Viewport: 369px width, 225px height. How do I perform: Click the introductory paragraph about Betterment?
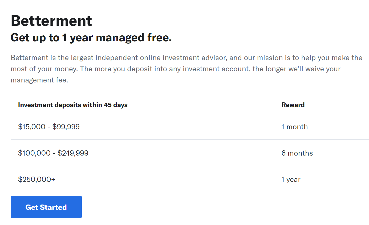[186, 69]
